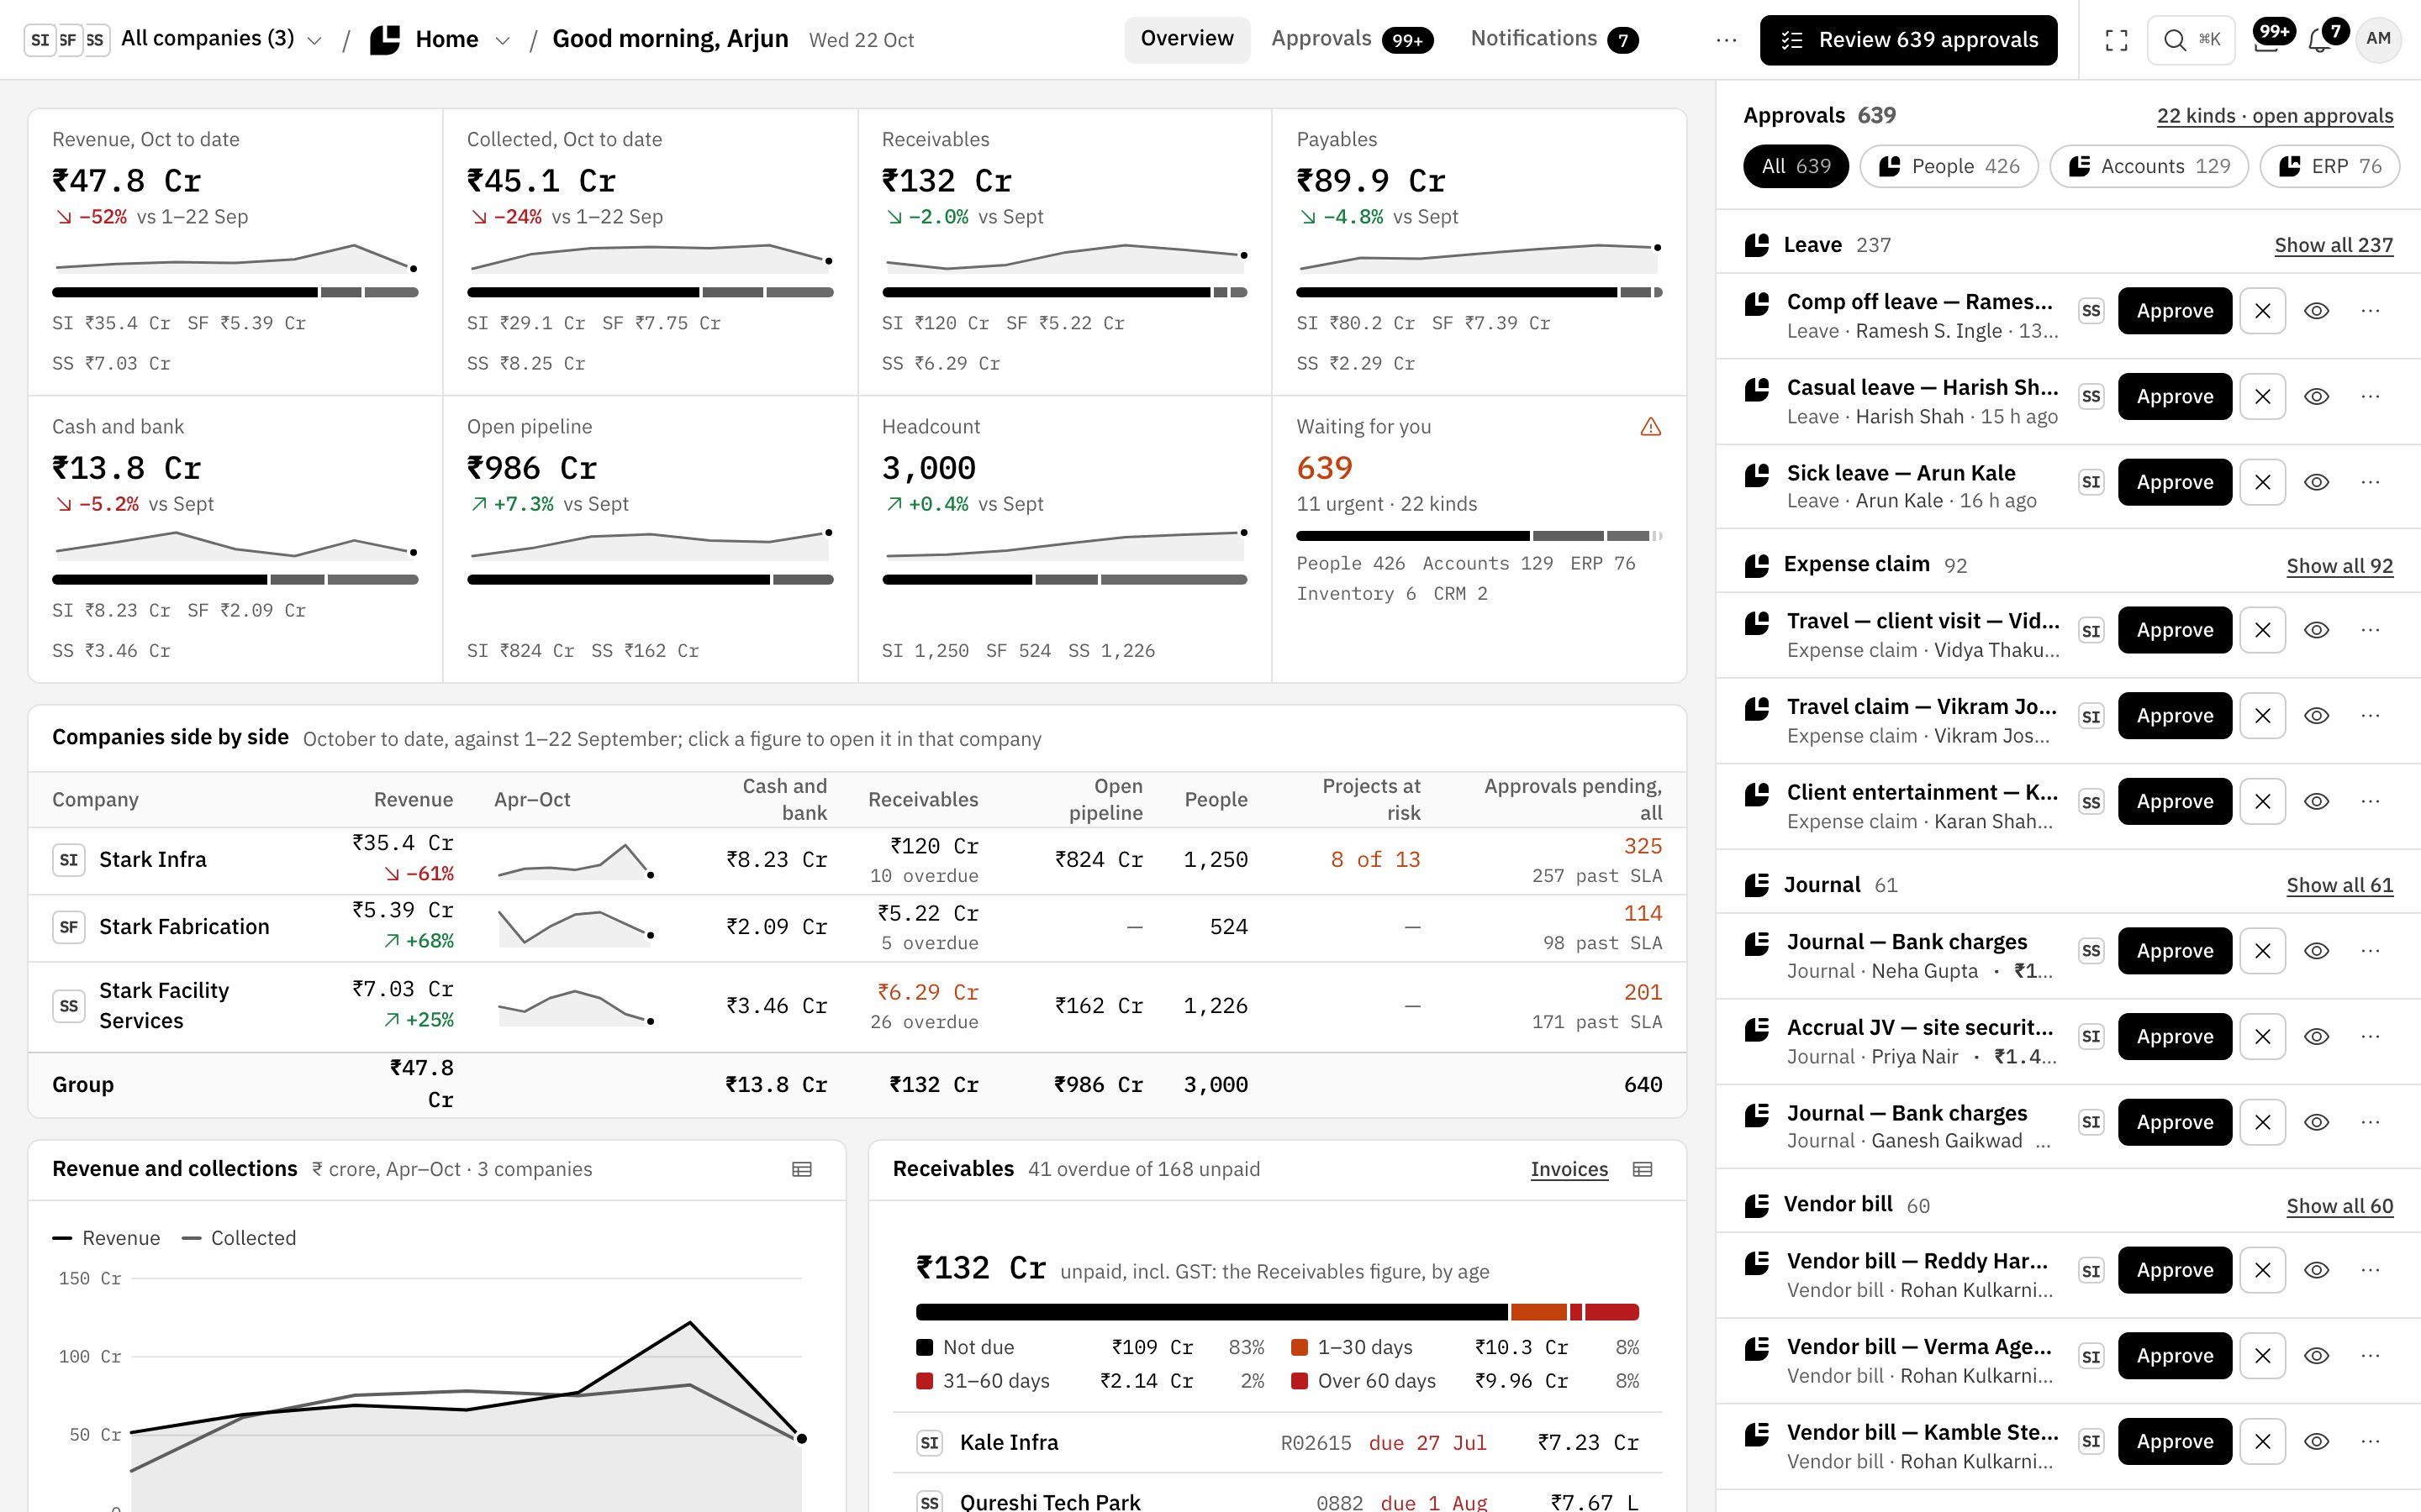Select the All 639 filter chip
Image resolution: width=2421 pixels, height=1512 pixels.
(x=1796, y=166)
